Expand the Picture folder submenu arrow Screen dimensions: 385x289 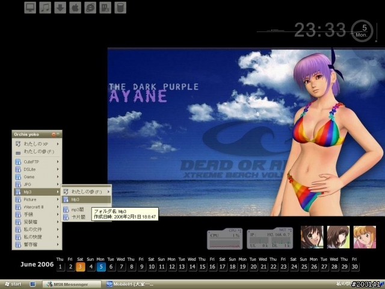tap(58, 199)
